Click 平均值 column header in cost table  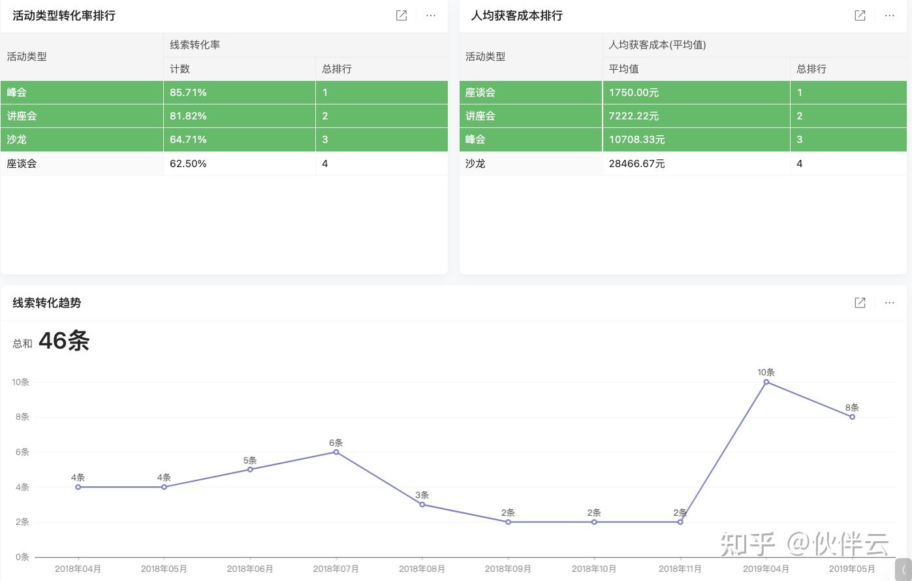click(623, 69)
